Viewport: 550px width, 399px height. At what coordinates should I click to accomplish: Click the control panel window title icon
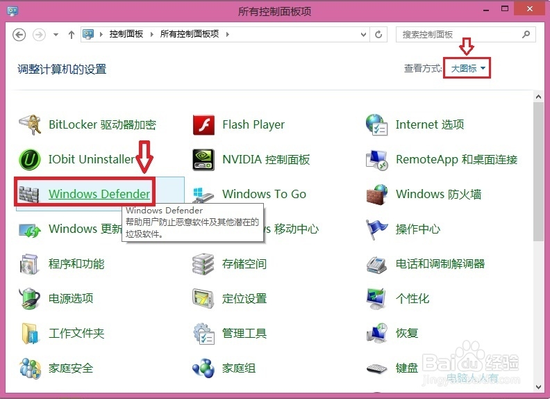(12, 11)
